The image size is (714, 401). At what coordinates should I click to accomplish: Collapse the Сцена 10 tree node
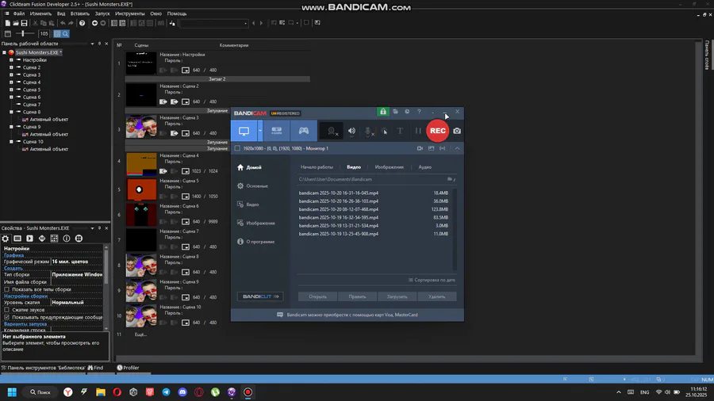pyautogui.click(x=11, y=141)
